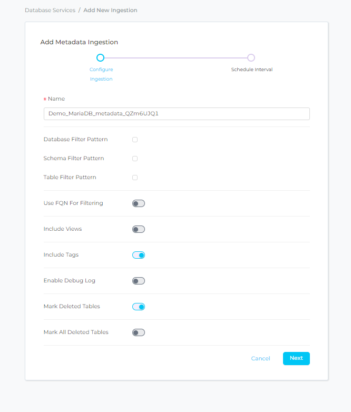Click the Add Metadata Ingestion heading
Screen dimensions: 351x412
[79, 42]
